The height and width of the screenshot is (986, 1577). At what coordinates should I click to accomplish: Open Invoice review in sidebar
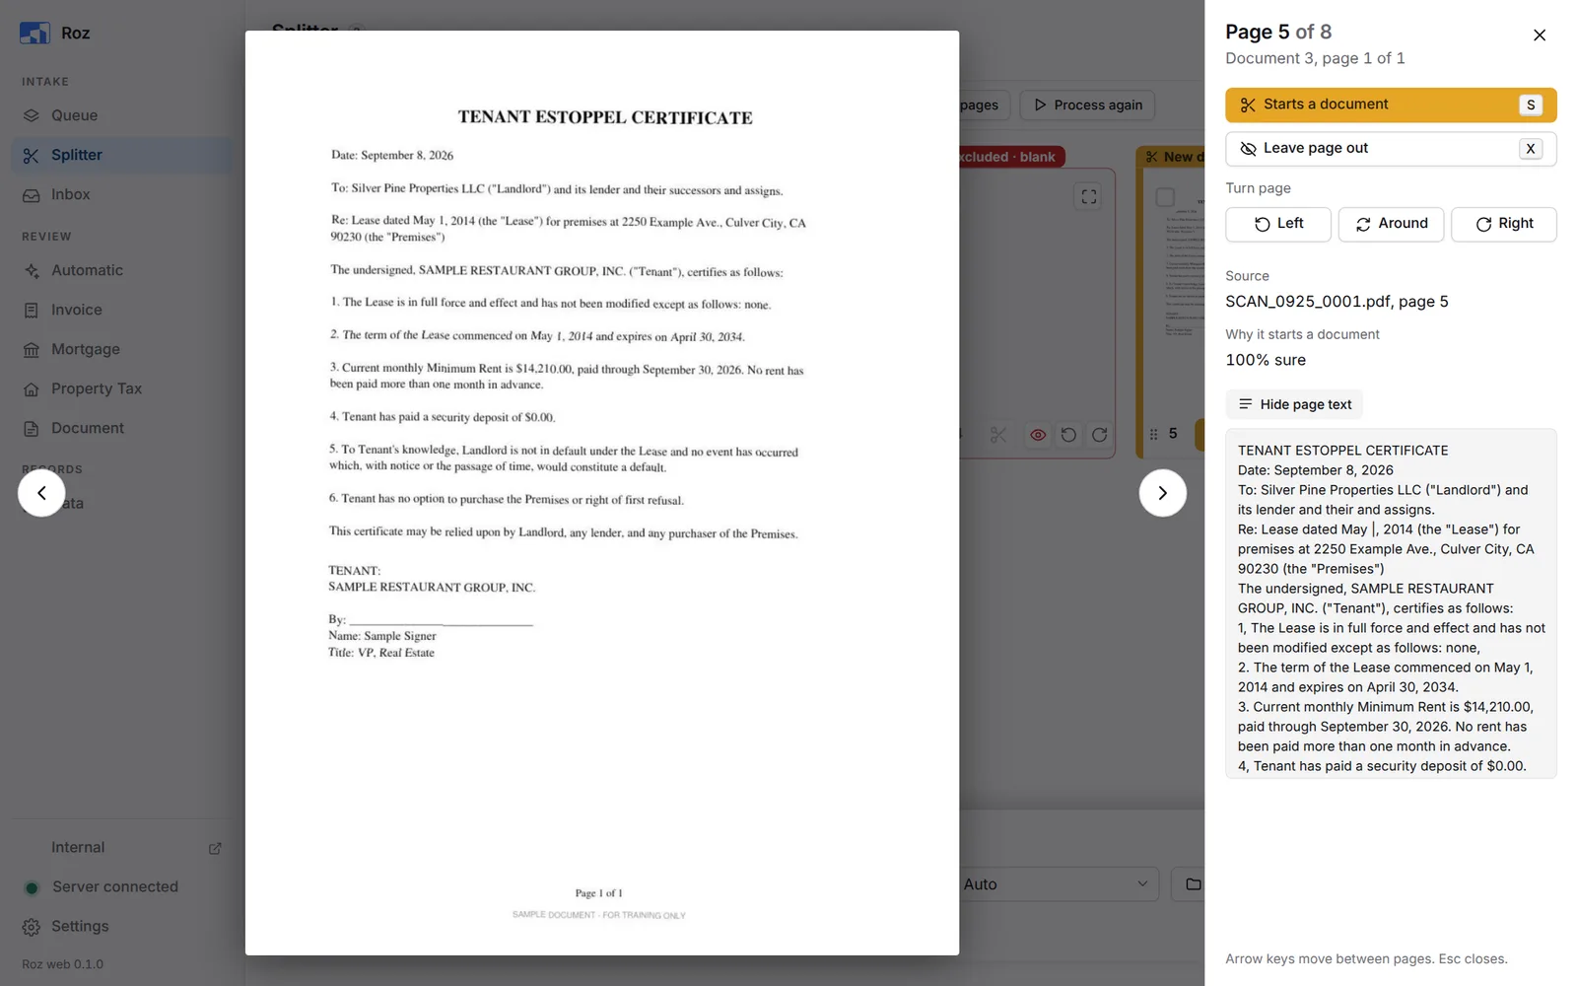pyautogui.click(x=122, y=310)
